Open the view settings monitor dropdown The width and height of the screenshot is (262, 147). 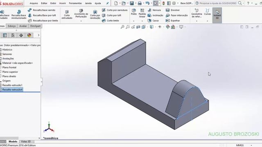(185, 27)
